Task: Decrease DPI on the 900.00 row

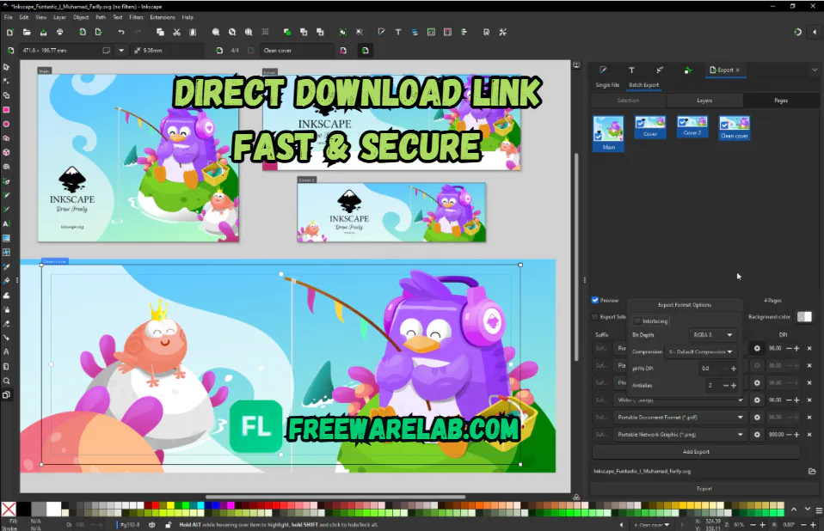Action: [789, 435]
